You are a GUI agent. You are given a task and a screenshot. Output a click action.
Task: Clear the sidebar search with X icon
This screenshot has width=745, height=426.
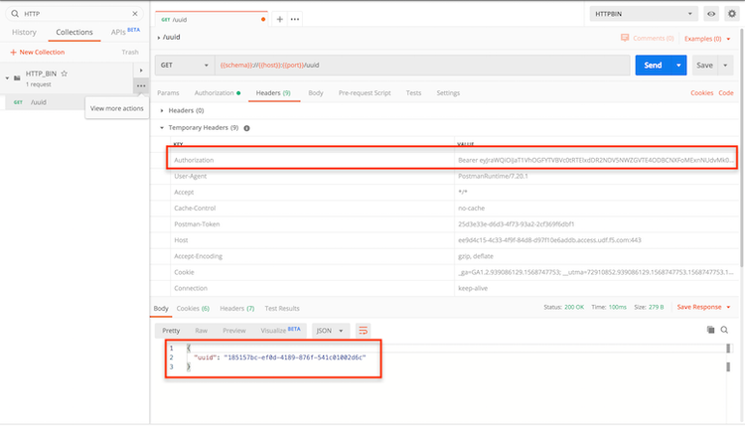[x=136, y=15]
